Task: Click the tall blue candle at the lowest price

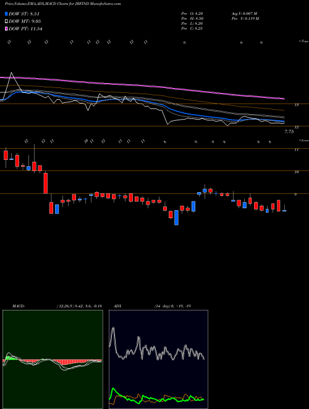Action: point(176,218)
